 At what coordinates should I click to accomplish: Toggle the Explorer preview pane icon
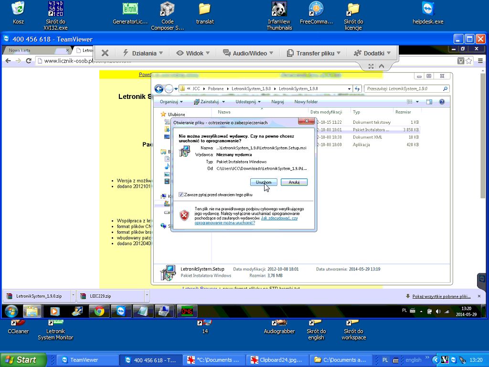[429, 102]
